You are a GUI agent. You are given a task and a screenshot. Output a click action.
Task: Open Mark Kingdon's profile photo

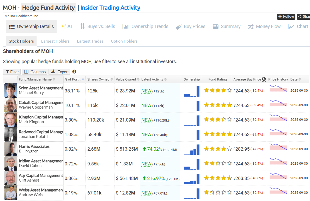(x=11, y=120)
